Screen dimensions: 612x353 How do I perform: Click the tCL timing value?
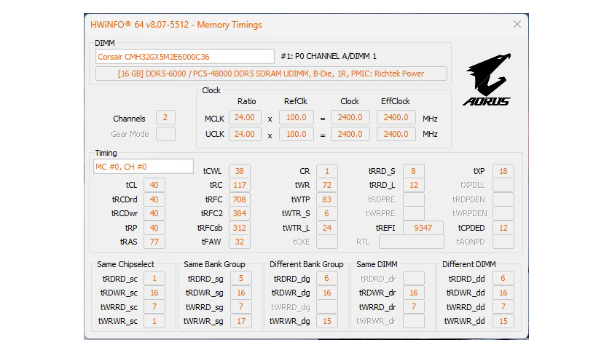[x=154, y=185]
